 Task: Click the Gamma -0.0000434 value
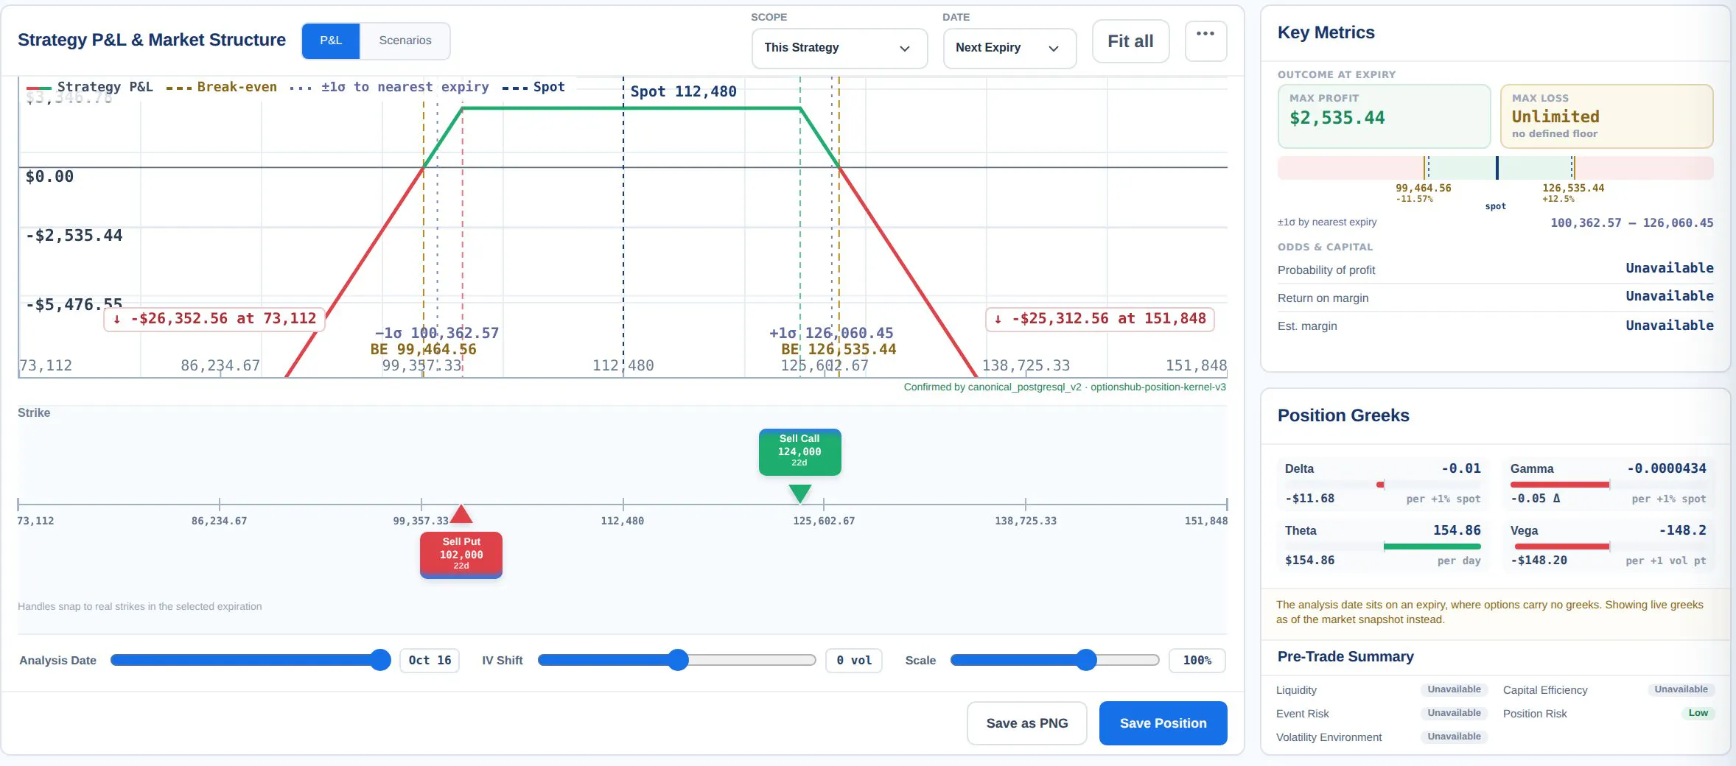[1667, 468]
